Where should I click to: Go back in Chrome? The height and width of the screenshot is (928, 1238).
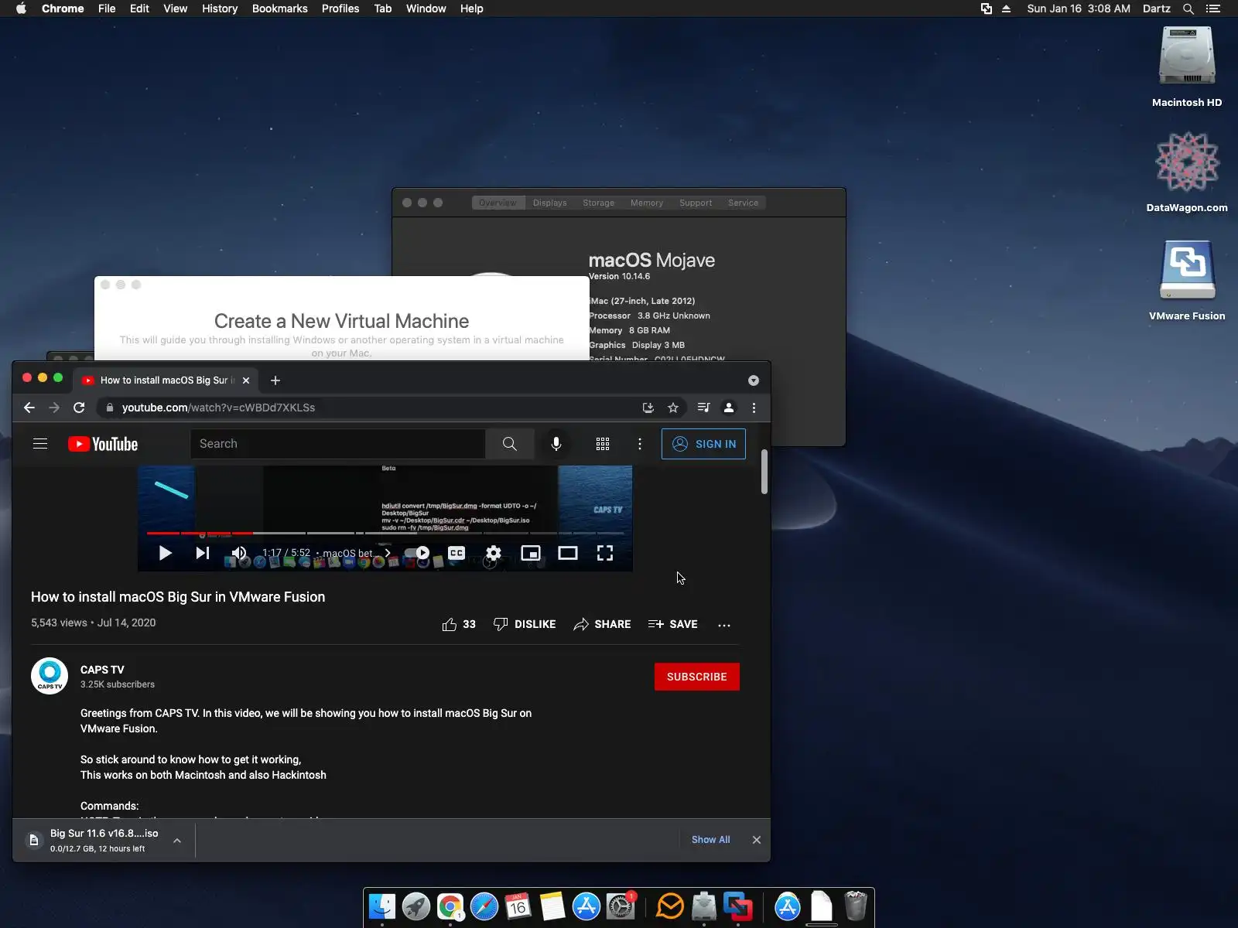(x=29, y=408)
